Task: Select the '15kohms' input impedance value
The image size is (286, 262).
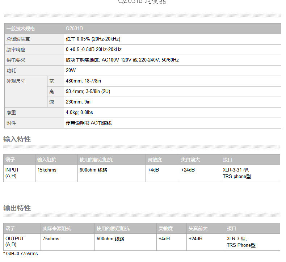Action: coord(47,170)
